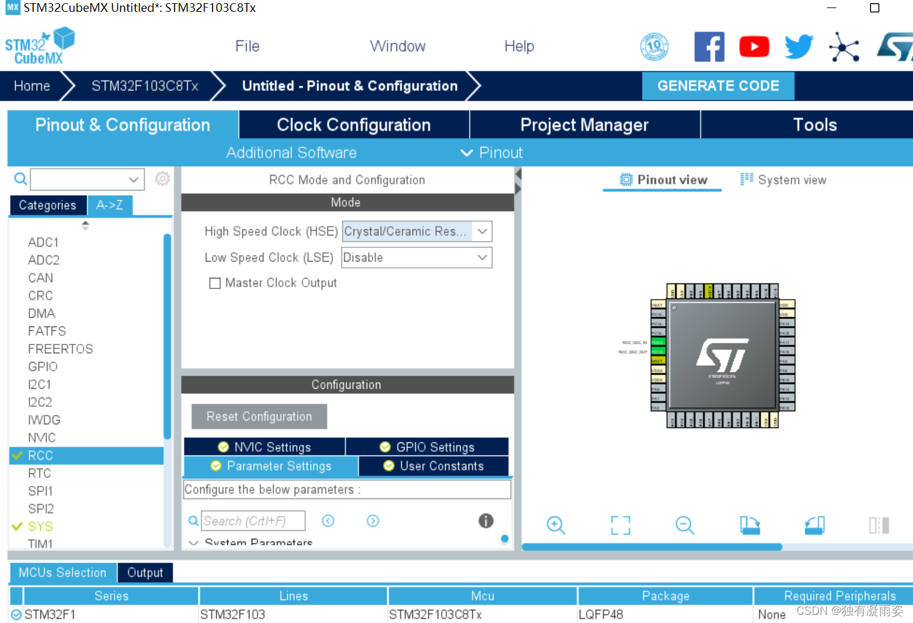Click the GENERATE CODE button
Image resolution: width=913 pixels, height=623 pixels.
pyautogui.click(x=718, y=86)
